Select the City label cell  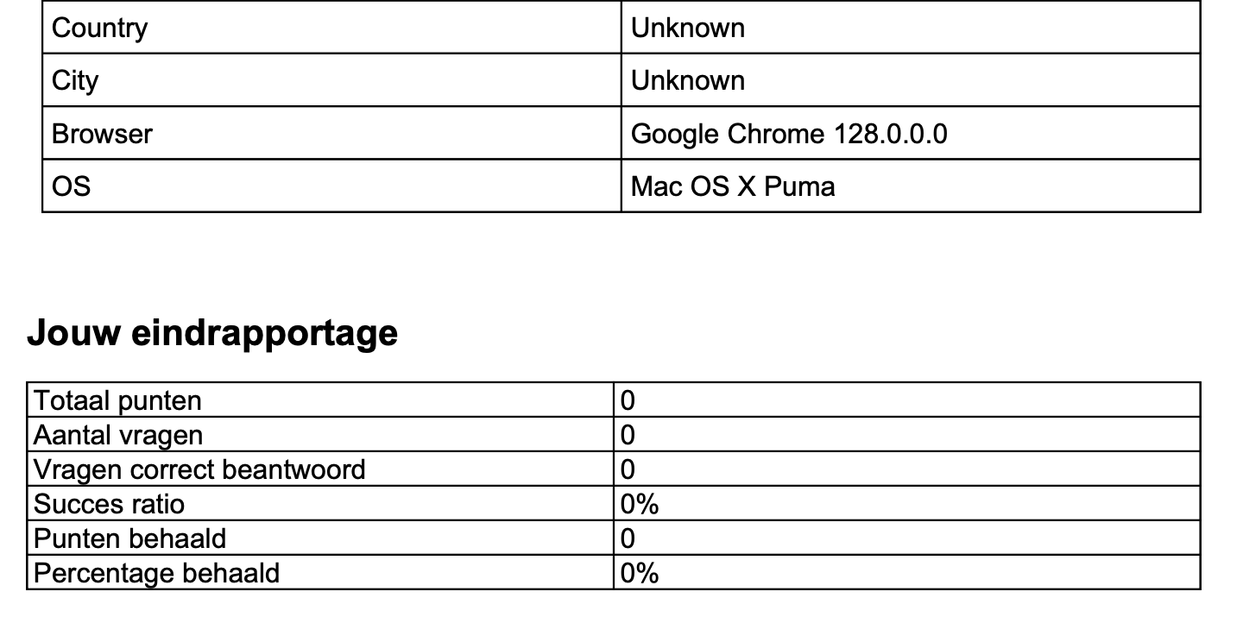(75, 80)
